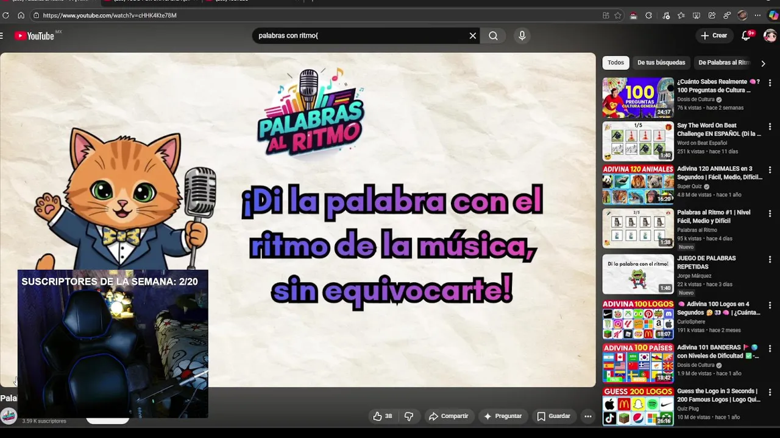The width and height of the screenshot is (780, 438).
Task: View site info via the padlock icon
Action: (36, 15)
